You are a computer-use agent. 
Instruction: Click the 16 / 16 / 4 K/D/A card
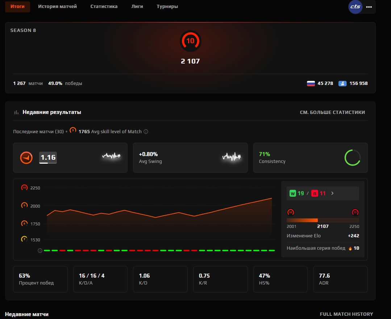coord(100,279)
